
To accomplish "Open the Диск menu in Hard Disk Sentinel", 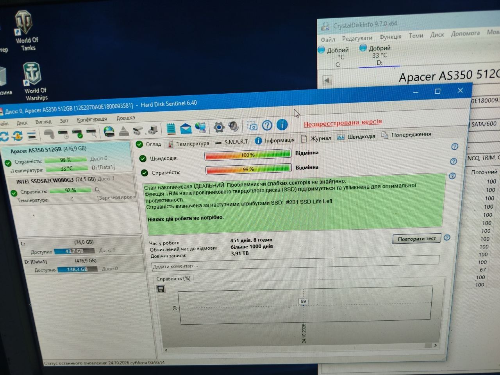I will click(x=22, y=123).
